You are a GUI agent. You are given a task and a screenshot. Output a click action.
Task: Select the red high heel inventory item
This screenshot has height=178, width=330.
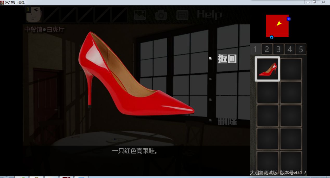coord(267,69)
